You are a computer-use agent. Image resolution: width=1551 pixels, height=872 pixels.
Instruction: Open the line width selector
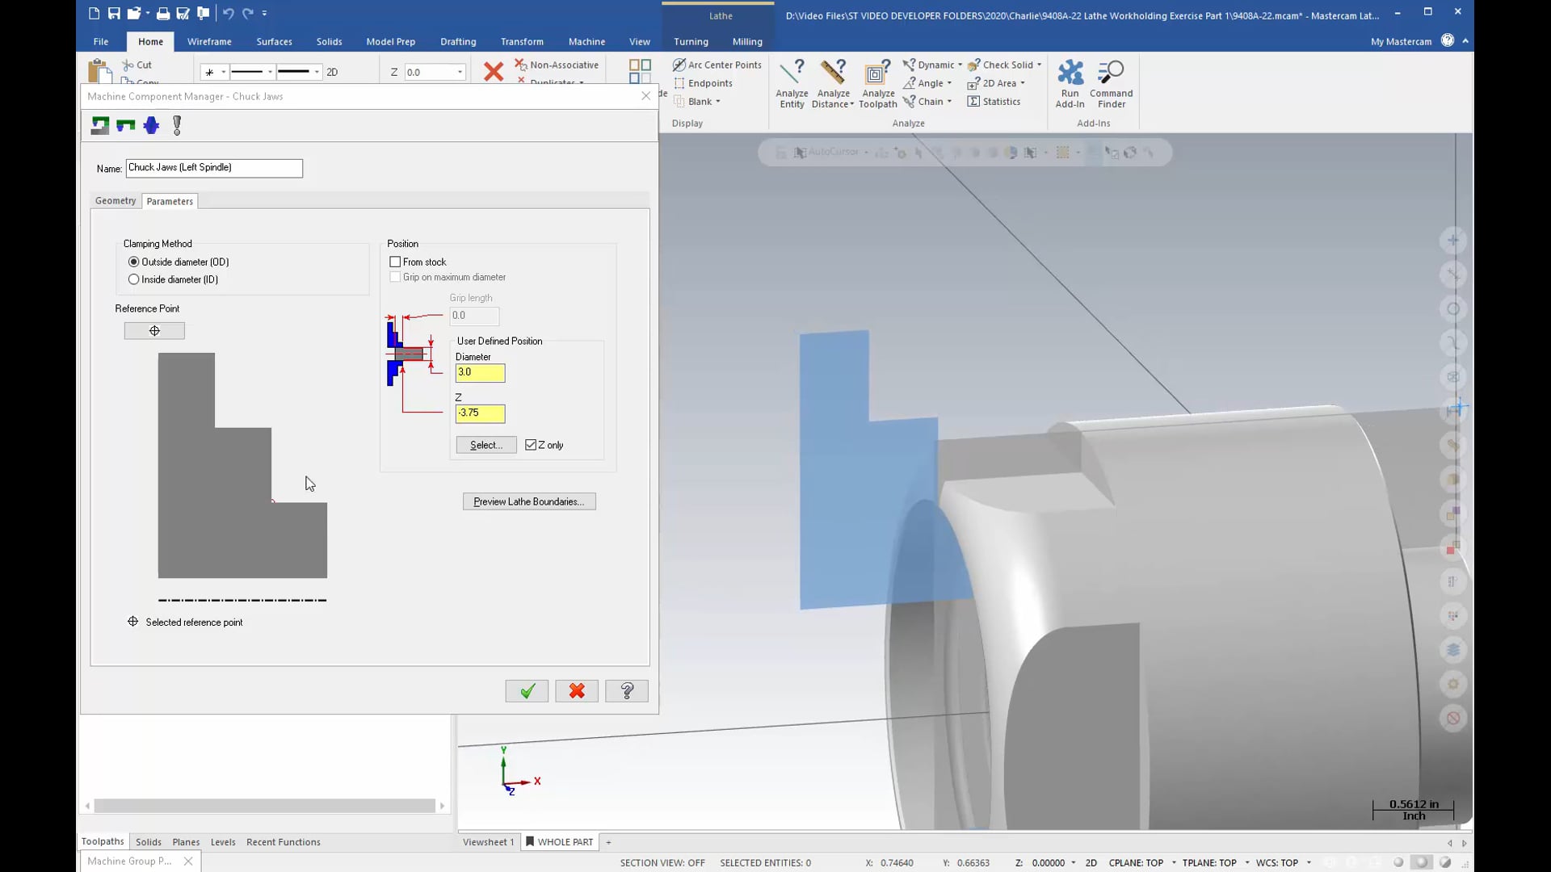[x=299, y=72]
